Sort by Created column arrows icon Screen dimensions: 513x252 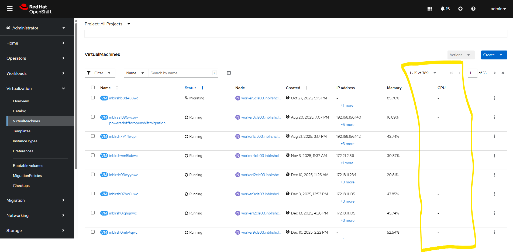click(x=307, y=88)
